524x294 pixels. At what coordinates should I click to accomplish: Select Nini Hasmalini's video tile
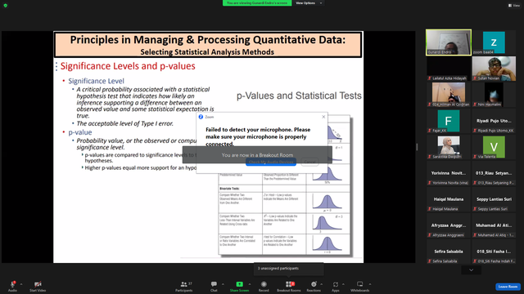pyautogui.click(x=494, y=95)
